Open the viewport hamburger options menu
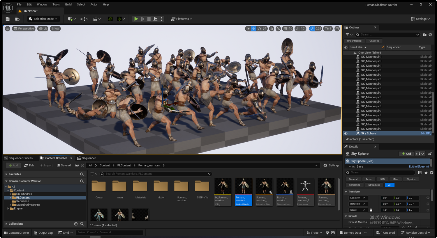 pos(8,29)
